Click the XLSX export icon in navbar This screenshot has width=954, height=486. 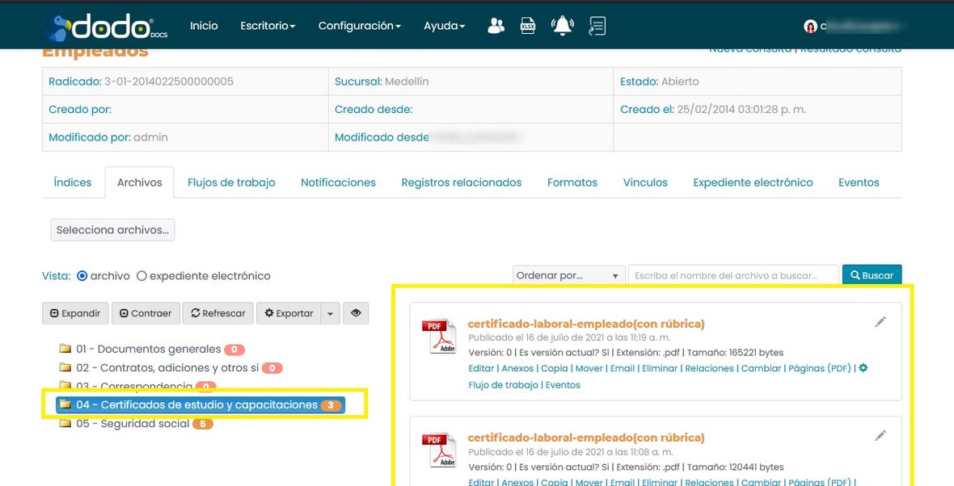coord(527,26)
